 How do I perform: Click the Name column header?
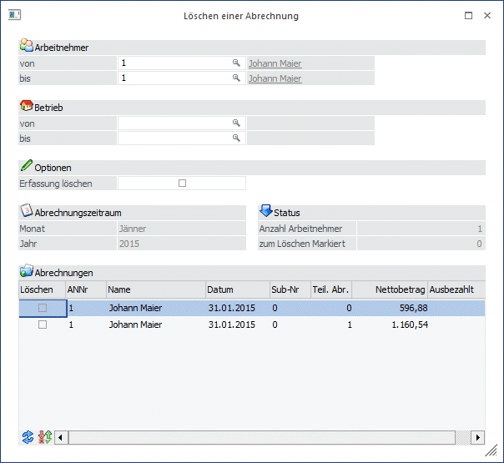tap(155, 289)
